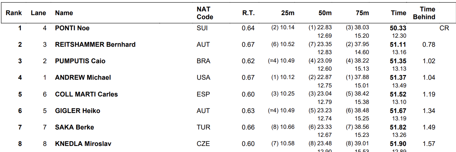The image size is (456, 152).
Task: Select GIGLER Heiko's name
Action: point(77,111)
